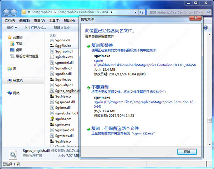Open the 工具(T) menu
Viewport: 214px width, 169px height.
point(54,21)
